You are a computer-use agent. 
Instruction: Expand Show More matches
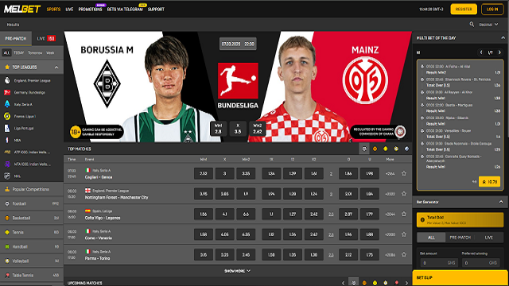[237, 271]
